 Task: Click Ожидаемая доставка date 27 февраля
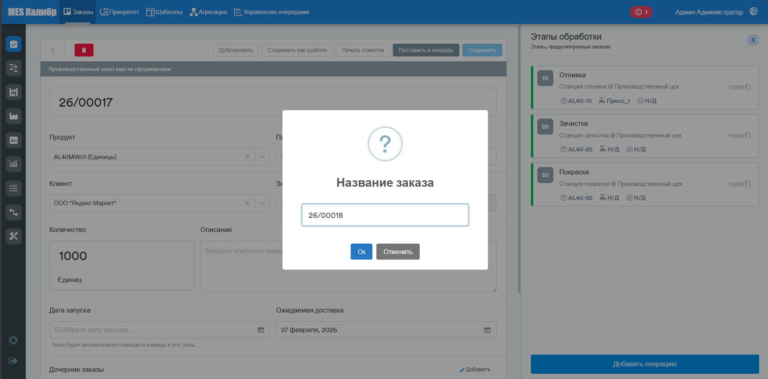(386, 330)
